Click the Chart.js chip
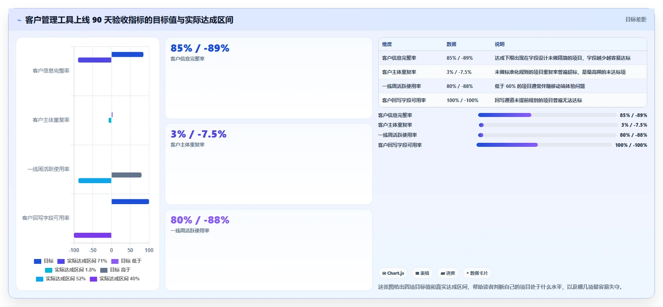This screenshot has height=307, width=663. [x=393, y=273]
